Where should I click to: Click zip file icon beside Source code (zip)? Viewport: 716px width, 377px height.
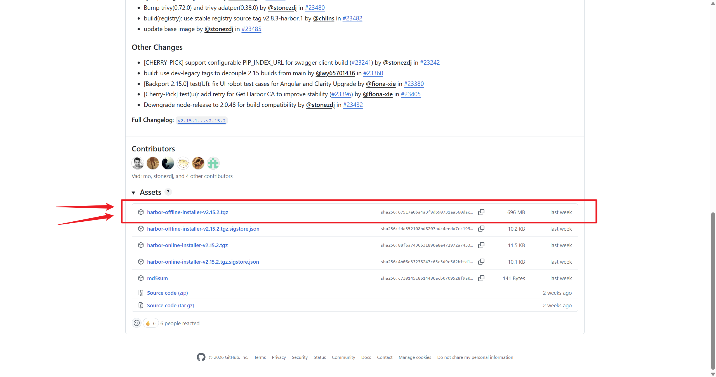(x=141, y=293)
